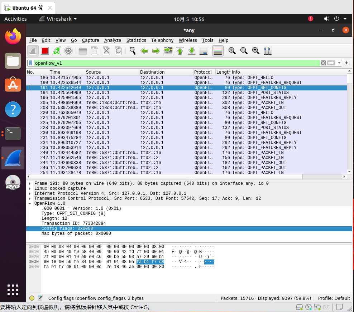Sort packets by the Protocol column header
354x312 pixels.
[204, 72]
